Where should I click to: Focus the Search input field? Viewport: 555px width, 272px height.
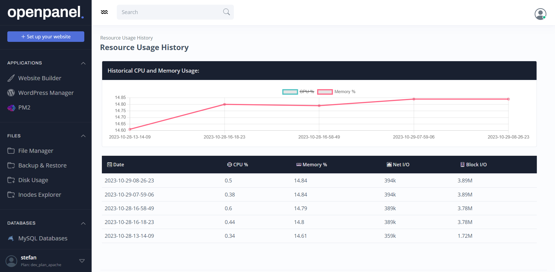pyautogui.click(x=170, y=12)
